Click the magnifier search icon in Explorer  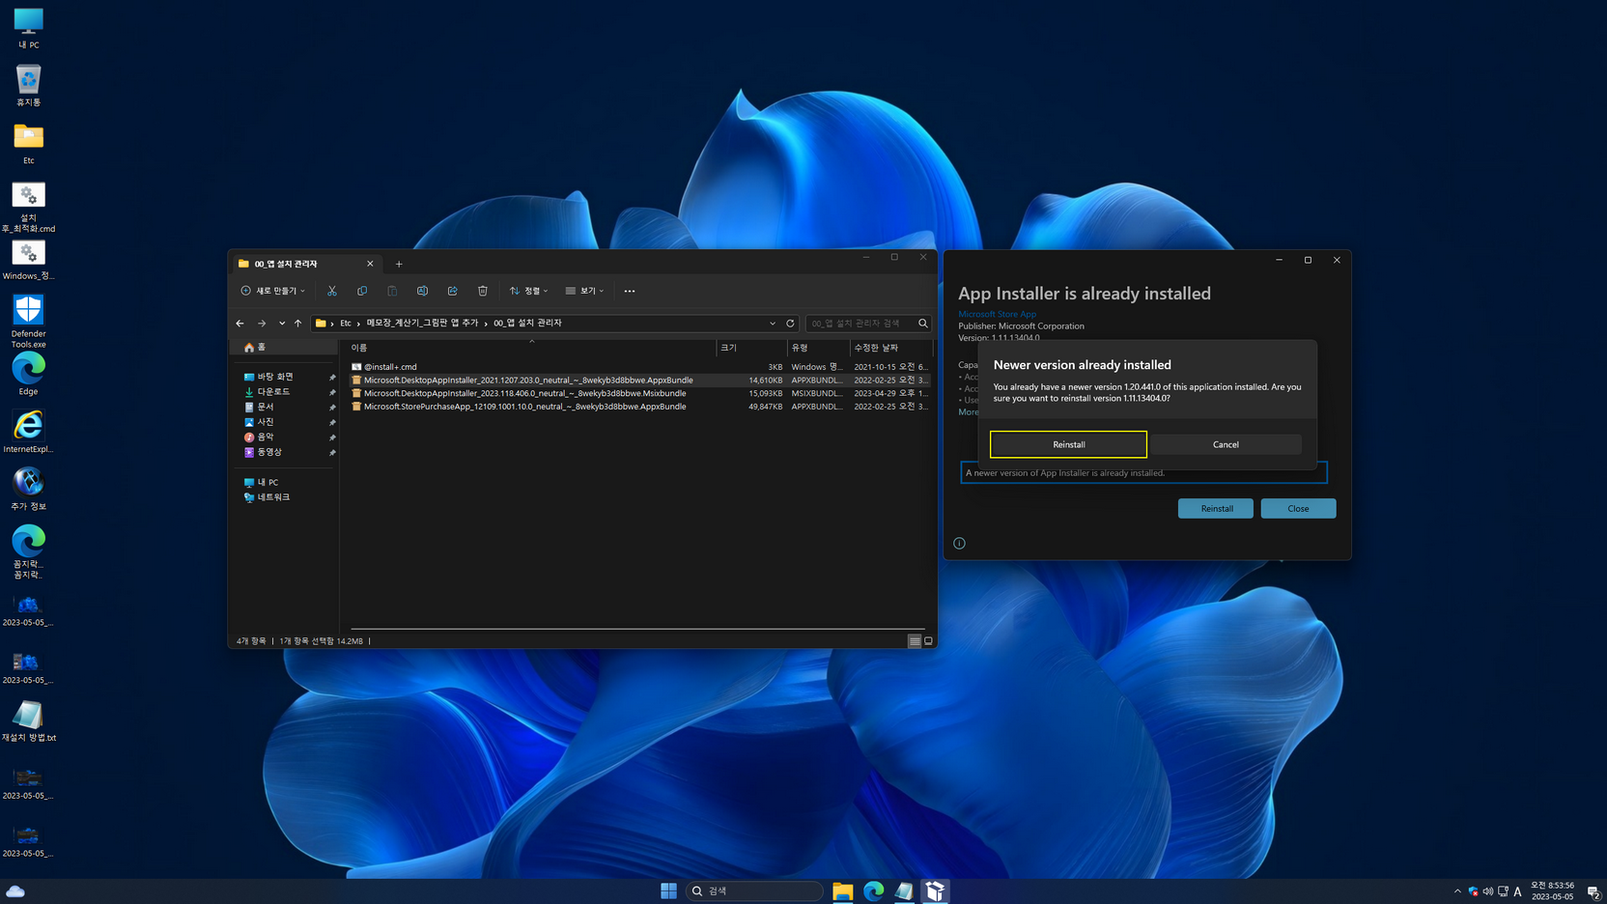point(923,324)
